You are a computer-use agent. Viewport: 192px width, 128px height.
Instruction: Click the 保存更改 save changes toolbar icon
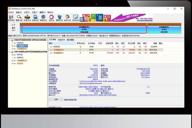pos(11,18)
